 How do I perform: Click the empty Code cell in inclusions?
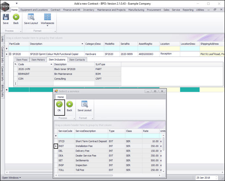[x=35, y=83]
